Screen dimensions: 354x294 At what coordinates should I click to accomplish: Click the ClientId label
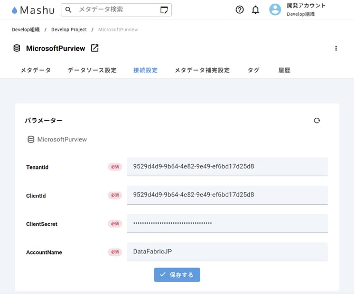(36, 195)
